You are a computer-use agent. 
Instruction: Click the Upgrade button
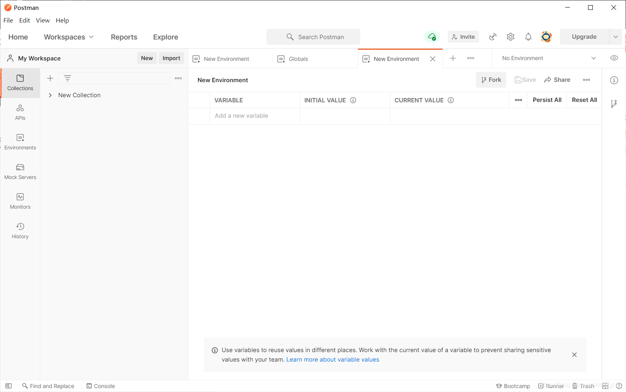click(x=584, y=37)
